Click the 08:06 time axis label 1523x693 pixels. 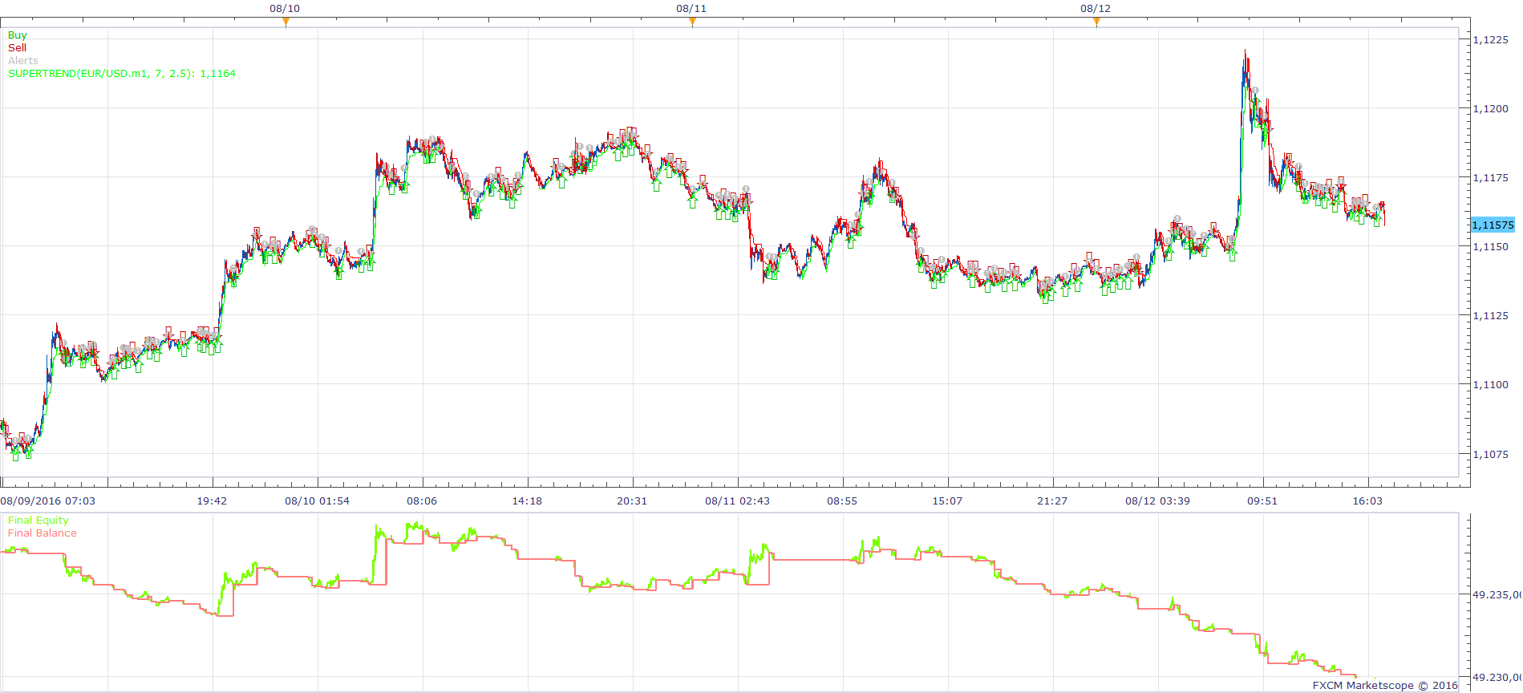pos(422,500)
